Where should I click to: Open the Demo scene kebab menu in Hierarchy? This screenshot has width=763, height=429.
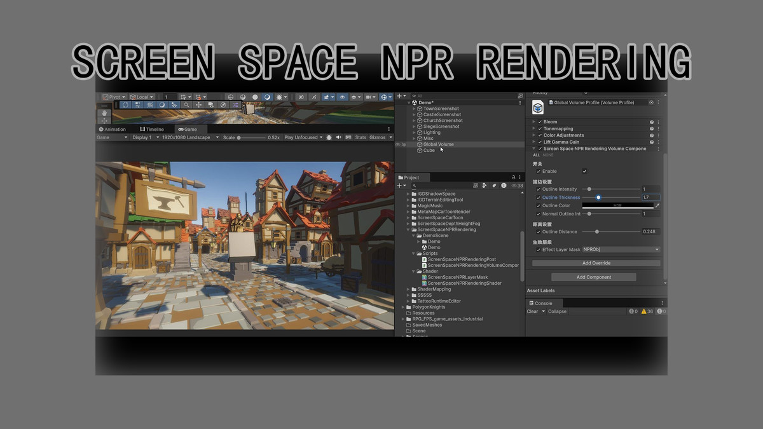click(x=520, y=102)
